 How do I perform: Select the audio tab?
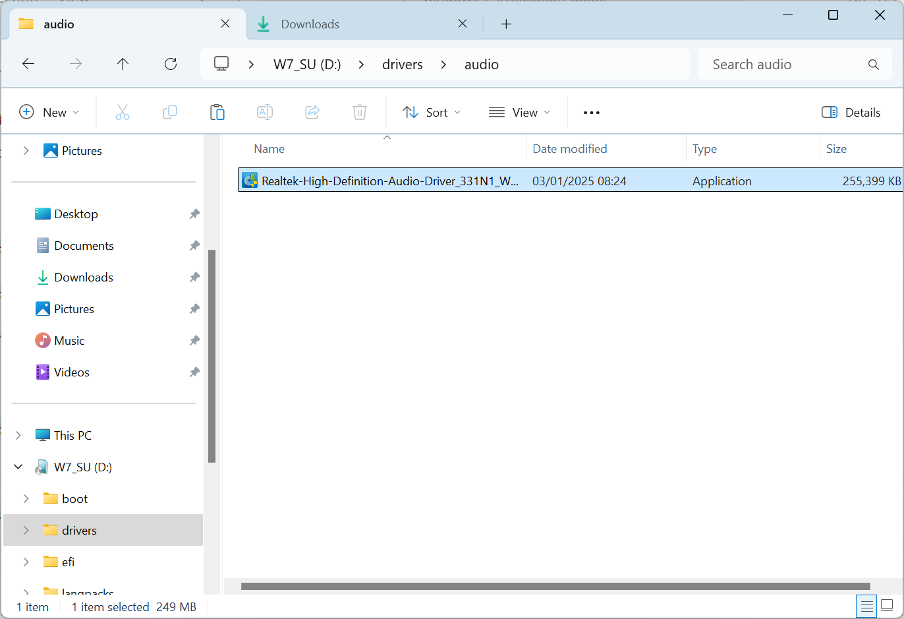[x=128, y=24]
